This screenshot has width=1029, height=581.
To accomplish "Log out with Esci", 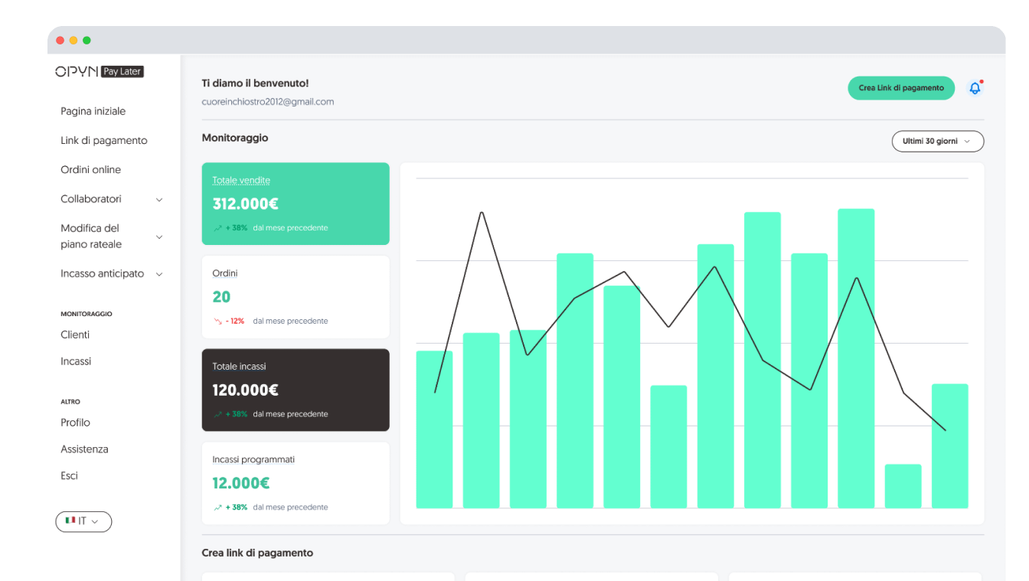I will pyautogui.click(x=69, y=475).
